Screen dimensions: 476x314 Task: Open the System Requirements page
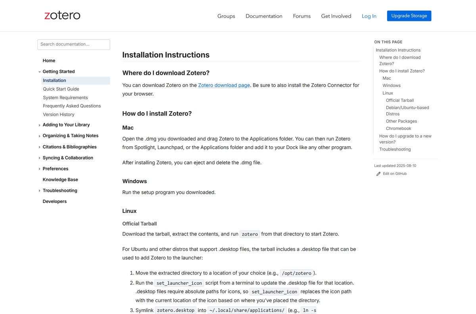65,98
